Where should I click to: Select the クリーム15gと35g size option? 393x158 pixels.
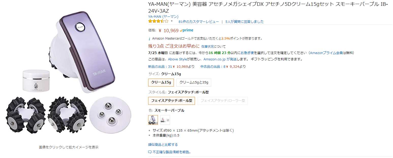click(x=194, y=82)
